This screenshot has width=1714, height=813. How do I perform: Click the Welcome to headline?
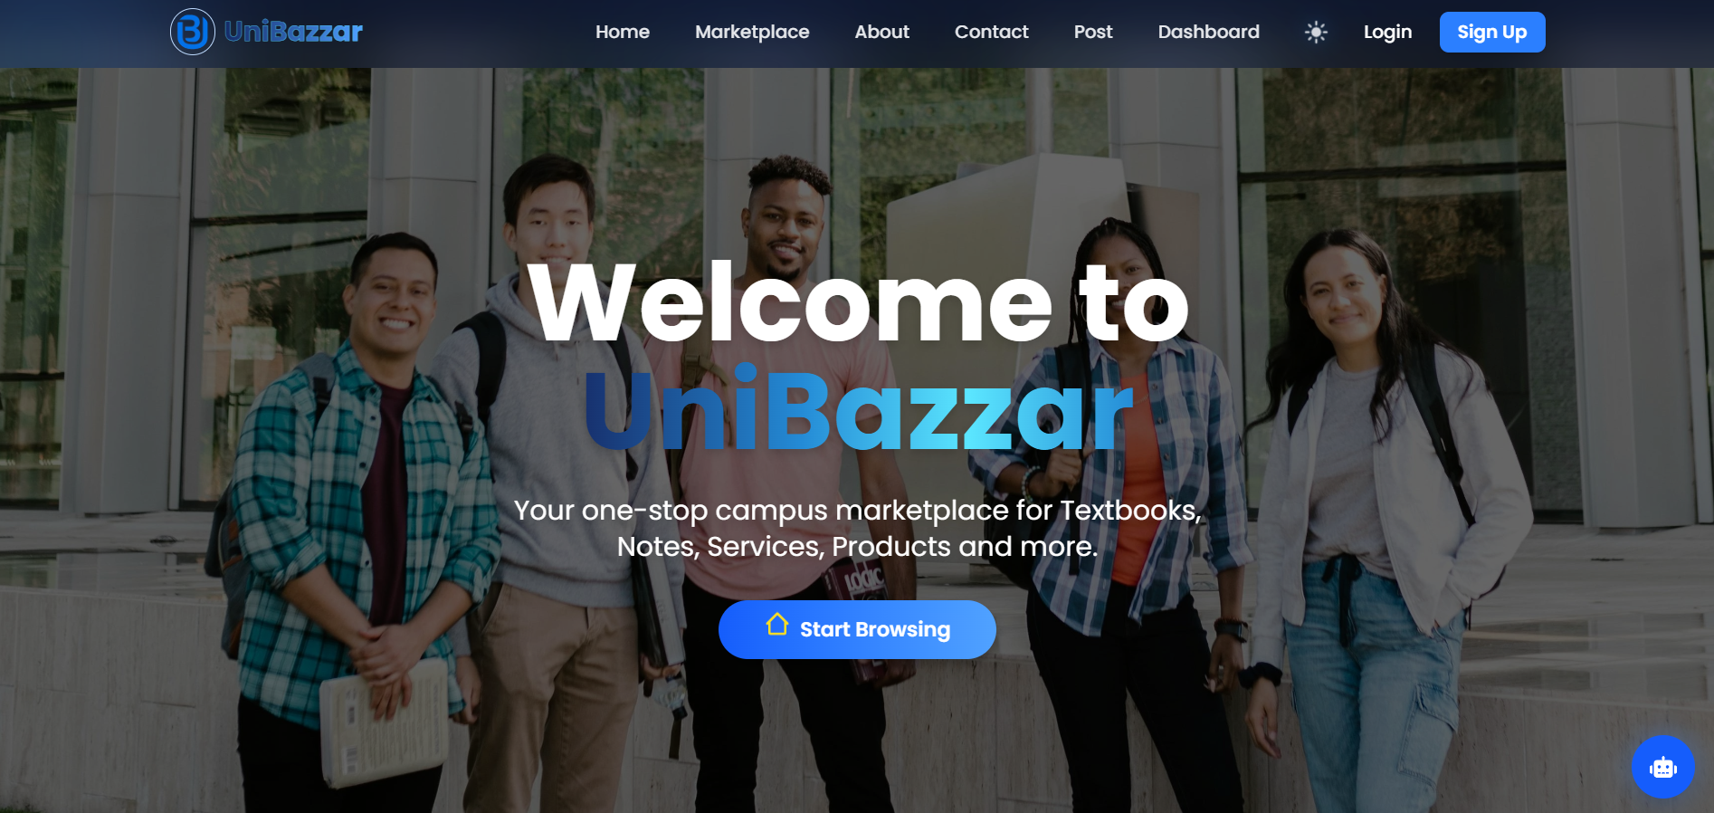pyautogui.click(x=857, y=301)
